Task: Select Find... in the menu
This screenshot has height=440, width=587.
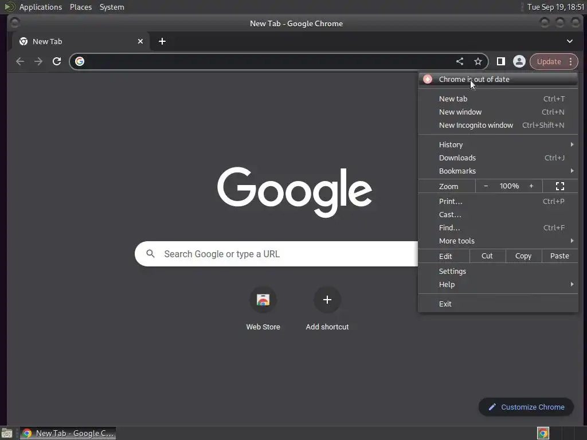Action: pyautogui.click(x=498, y=227)
